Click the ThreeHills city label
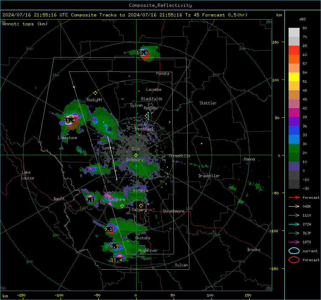Image resolution: width=321 pixels, height=300 pixels. coord(179,156)
